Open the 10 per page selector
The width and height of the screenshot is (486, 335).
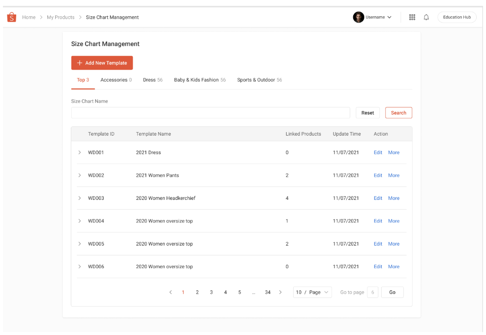click(312, 292)
